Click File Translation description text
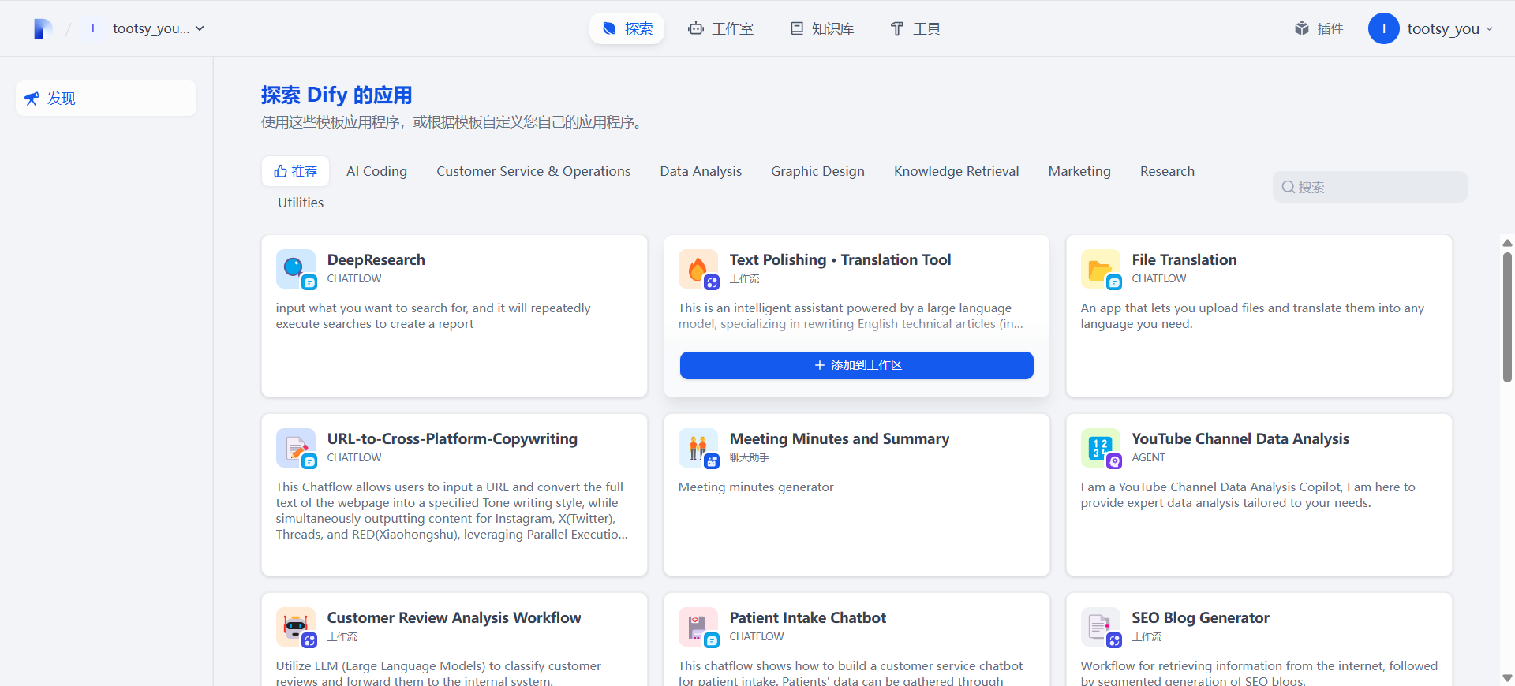This screenshot has height=686, width=1515. (1252, 316)
